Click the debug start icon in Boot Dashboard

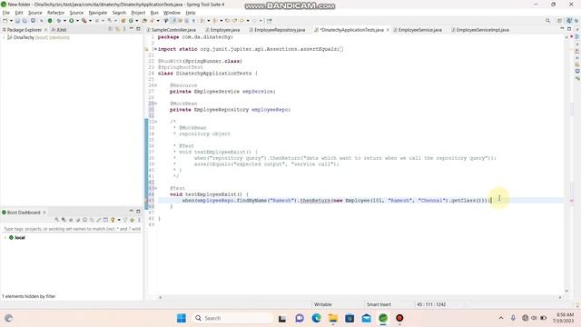click(x=64, y=220)
